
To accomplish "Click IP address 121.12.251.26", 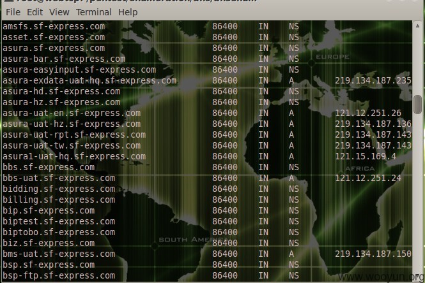I will click(368, 113).
